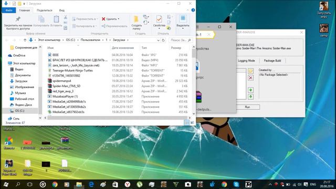Select the samp desktop icon
Image resolution: width=336 pixels, height=189 pixels.
tap(324, 30)
